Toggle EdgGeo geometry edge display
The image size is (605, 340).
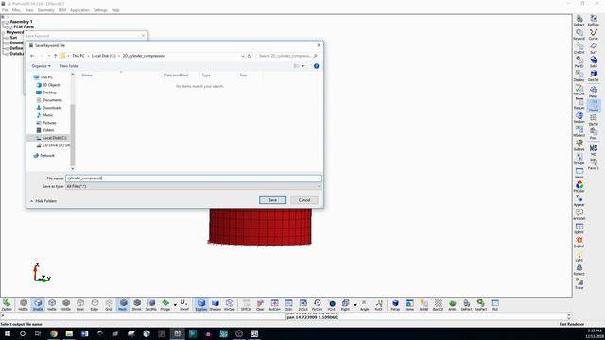tap(201, 305)
